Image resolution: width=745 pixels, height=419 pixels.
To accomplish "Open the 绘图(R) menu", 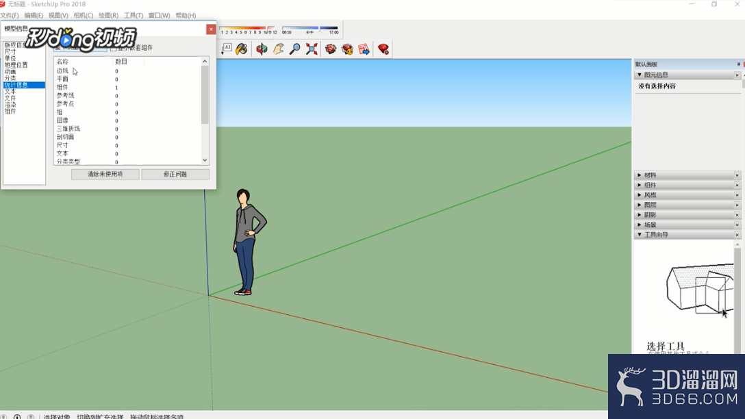I will [x=108, y=15].
